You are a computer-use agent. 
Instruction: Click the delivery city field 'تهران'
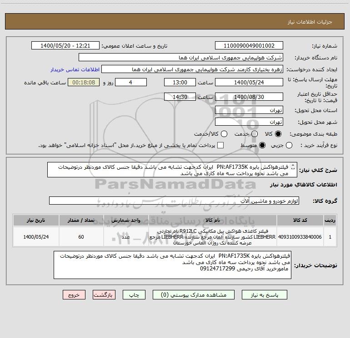(x=249, y=122)
